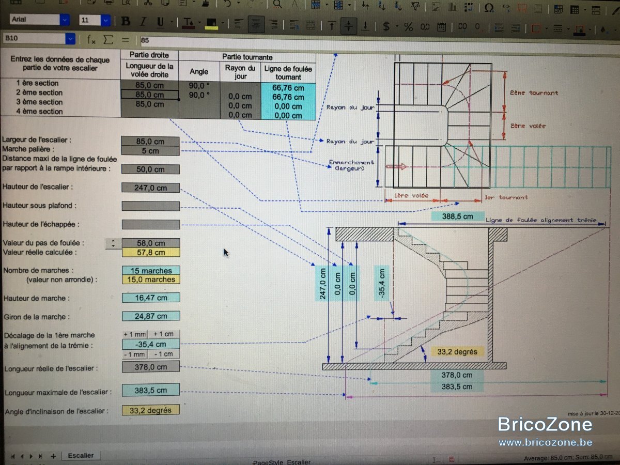The image size is (620, 465).
Task: Click the Sum (Σ) icon in the formula bar
Action: [x=108, y=39]
